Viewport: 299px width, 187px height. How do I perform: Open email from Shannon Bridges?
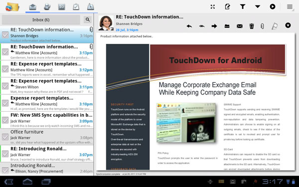point(47,35)
